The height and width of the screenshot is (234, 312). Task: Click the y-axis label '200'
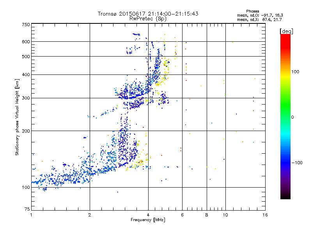(26, 131)
